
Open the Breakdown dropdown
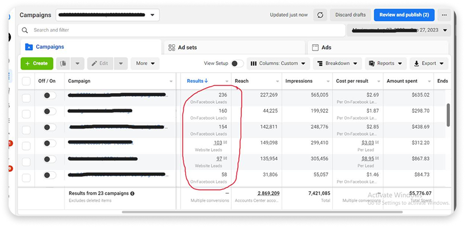click(x=337, y=63)
